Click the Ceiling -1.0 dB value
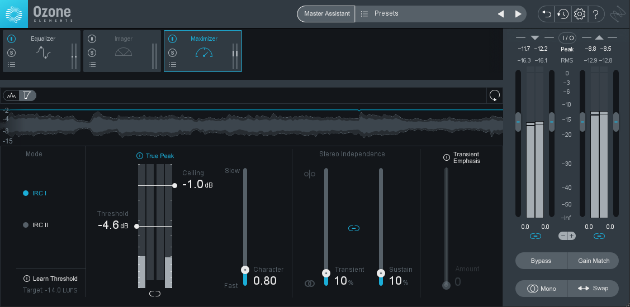Screen dimensions: 630x307 tap(197, 185)
